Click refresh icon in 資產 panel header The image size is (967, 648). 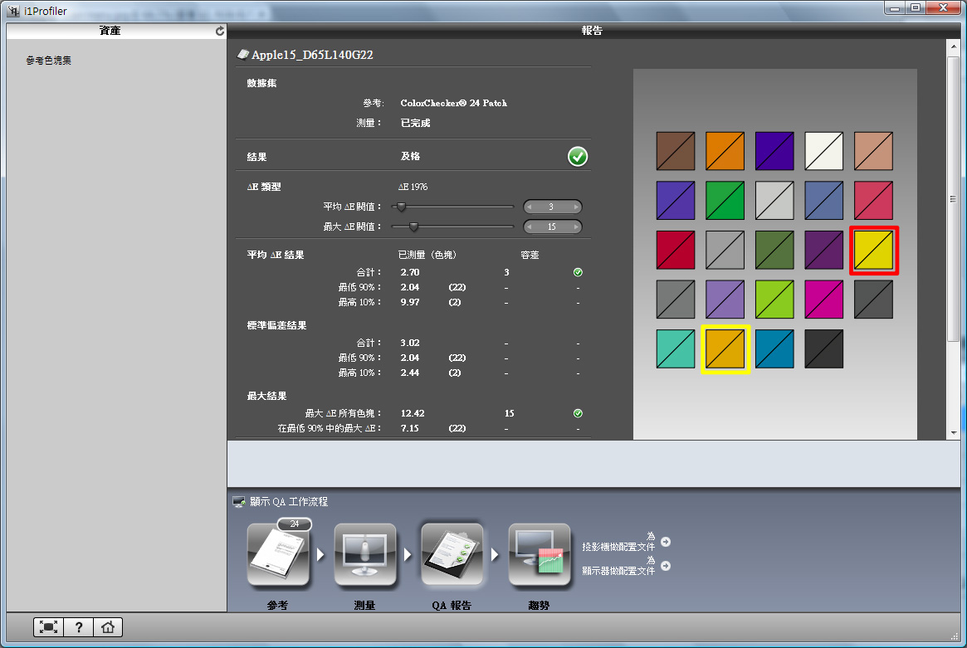click(219, 32)
